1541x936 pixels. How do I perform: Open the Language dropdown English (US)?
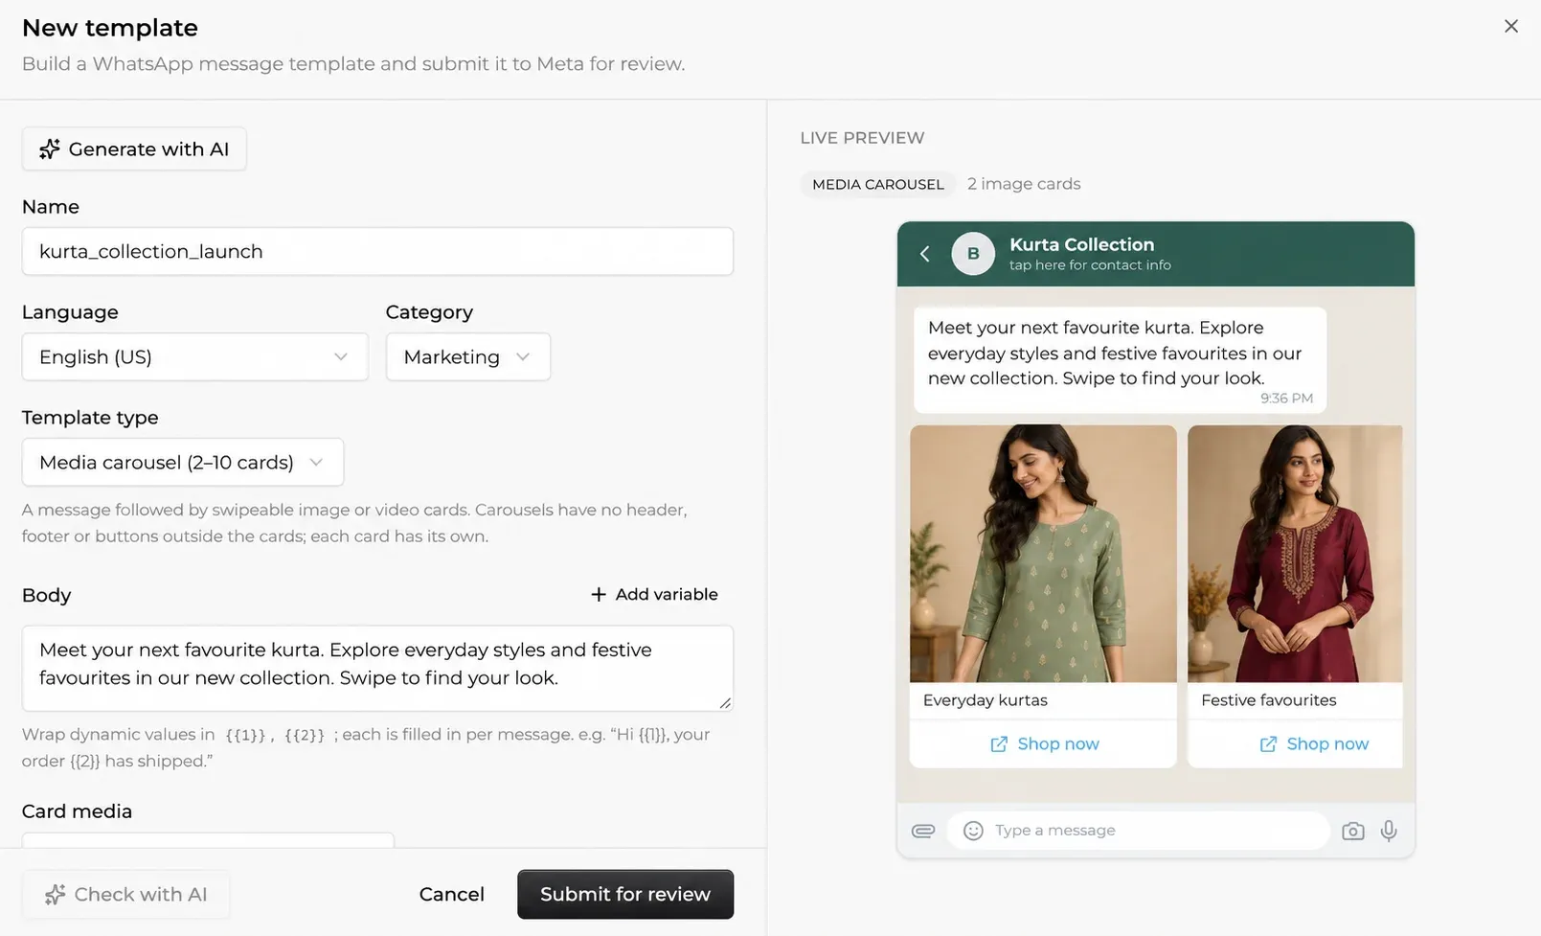pos(194,356)
